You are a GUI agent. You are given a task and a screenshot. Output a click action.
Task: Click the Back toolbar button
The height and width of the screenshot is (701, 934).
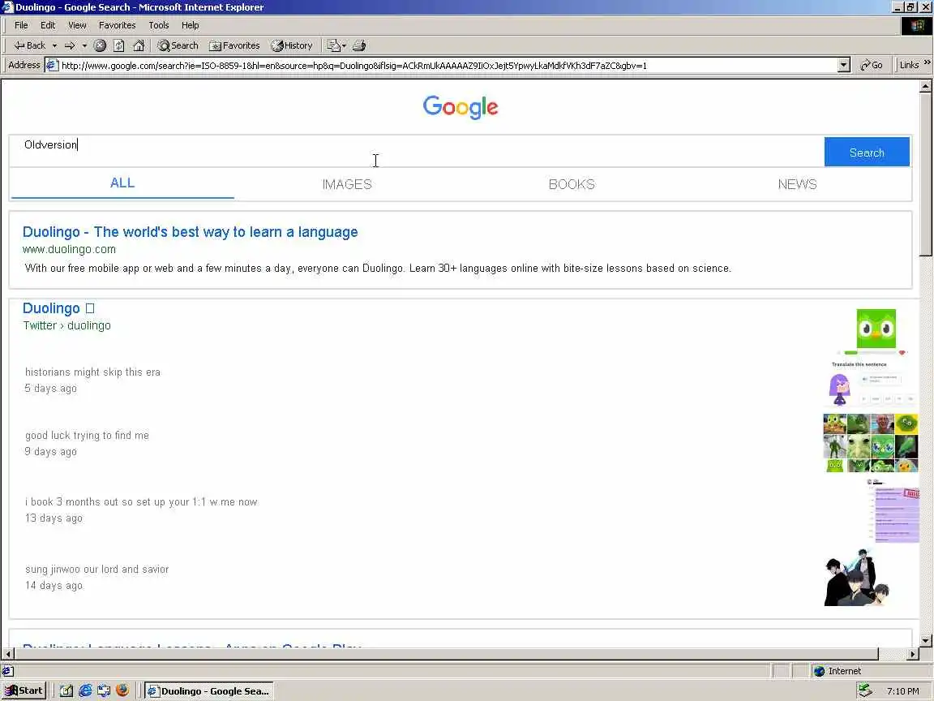tap(30, 45)
